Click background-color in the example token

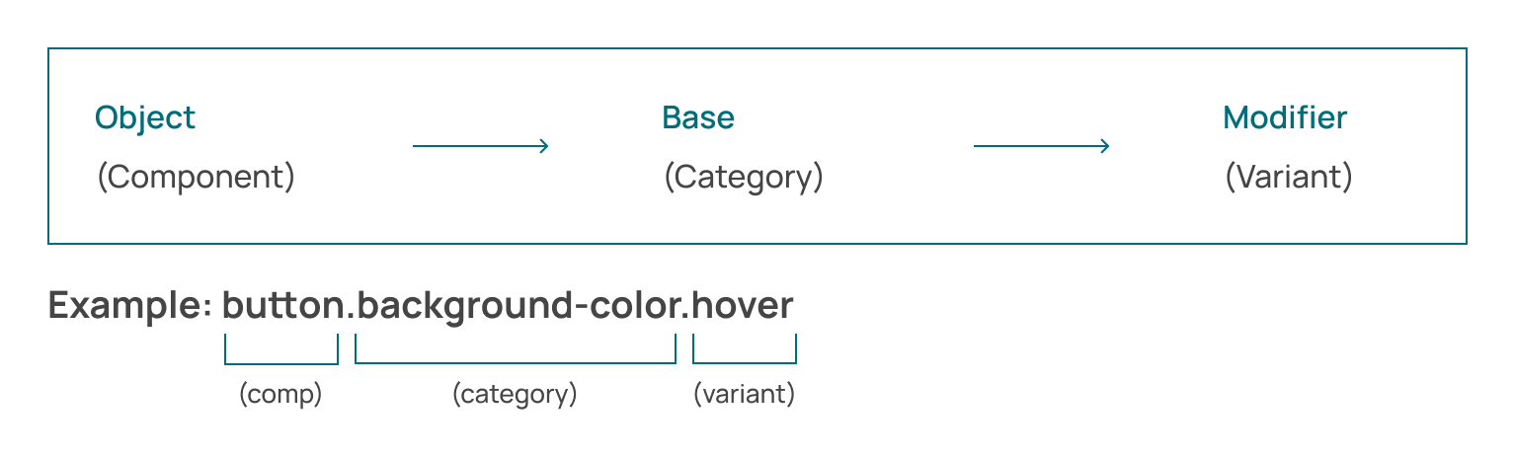click(516, 306)
